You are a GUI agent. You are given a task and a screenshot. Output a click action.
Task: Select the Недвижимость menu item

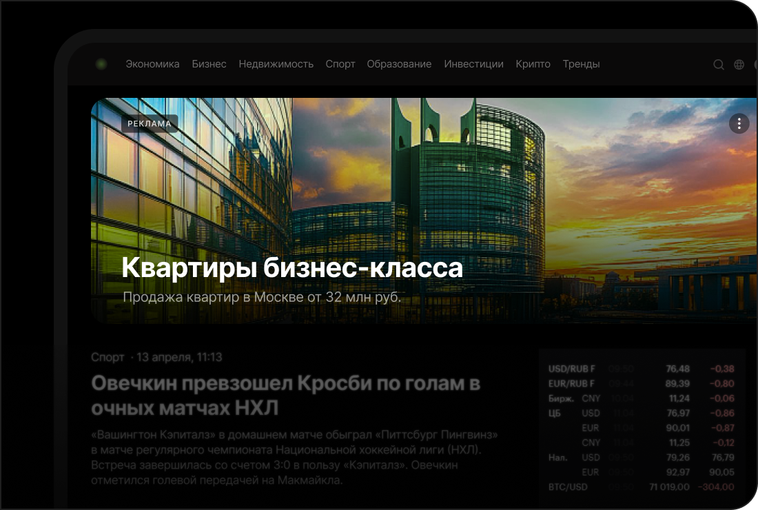click(x=276, y=64)
